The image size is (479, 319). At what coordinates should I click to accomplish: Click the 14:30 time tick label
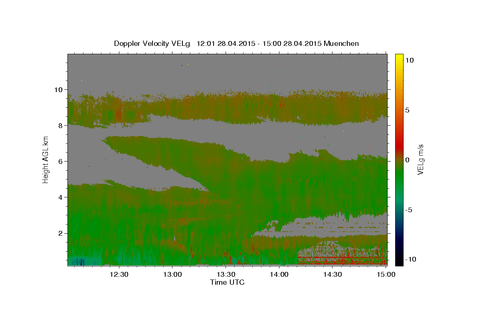[x=332, y=274]
